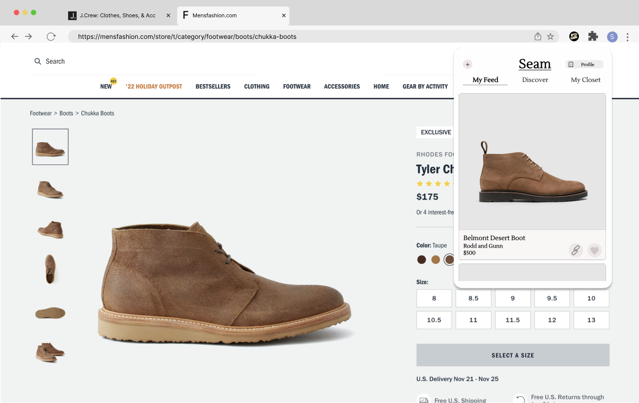The image size is (639, 403).
Task: Bookmark the page with the star icon
Action: coord(551,36)
